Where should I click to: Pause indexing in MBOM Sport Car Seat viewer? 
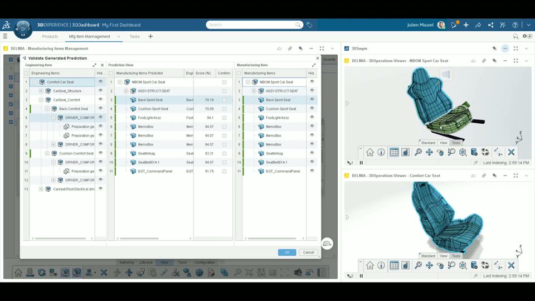[x=361, y=163]
